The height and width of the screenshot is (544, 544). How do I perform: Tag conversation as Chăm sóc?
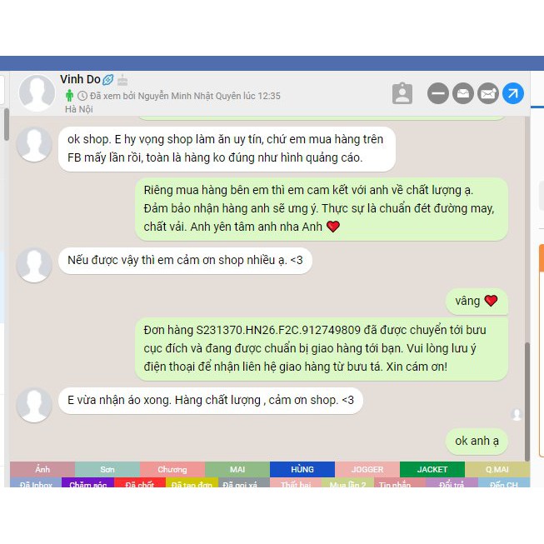click(87, 482)
